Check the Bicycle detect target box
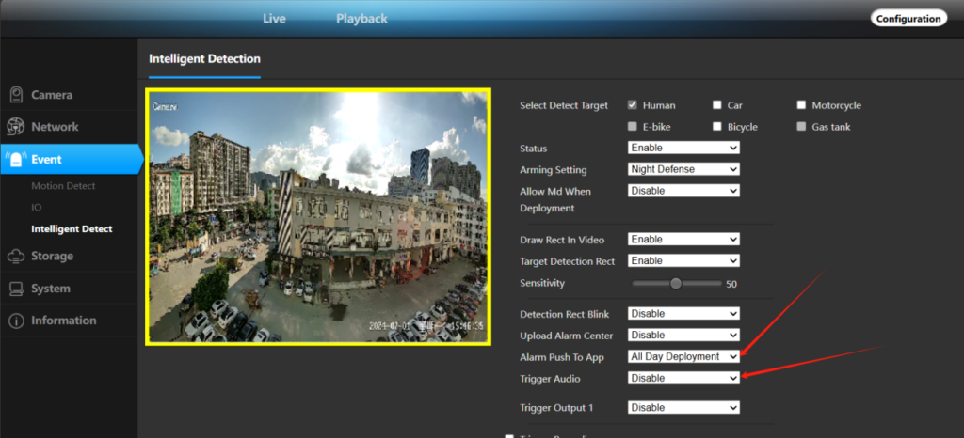964x438 pixels. [717, 127]
